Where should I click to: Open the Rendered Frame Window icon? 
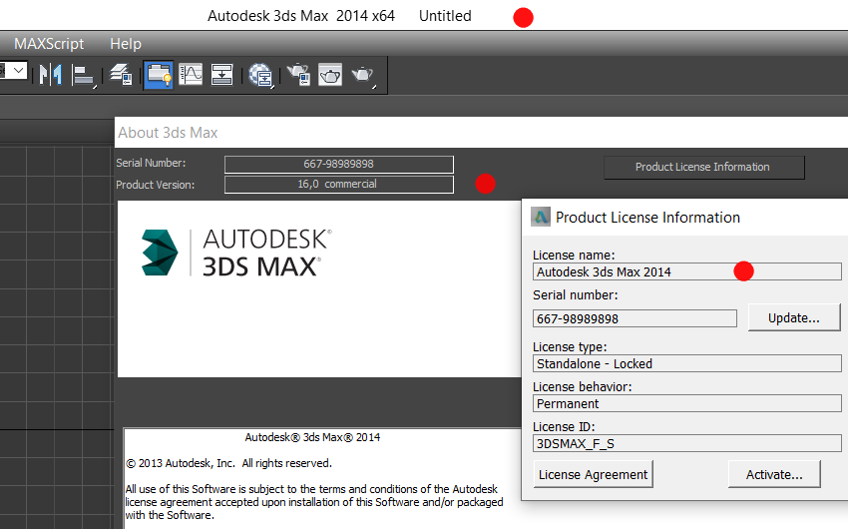tap(330, 75)
